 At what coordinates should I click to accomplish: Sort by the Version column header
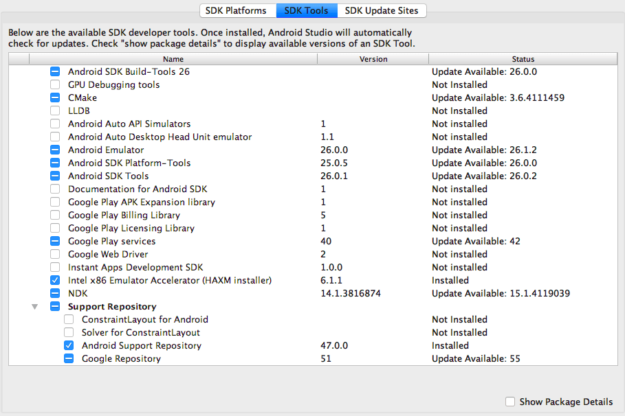373,59
